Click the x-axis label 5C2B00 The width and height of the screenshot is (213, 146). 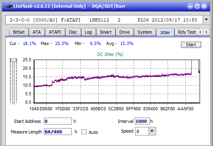point(116,109)
